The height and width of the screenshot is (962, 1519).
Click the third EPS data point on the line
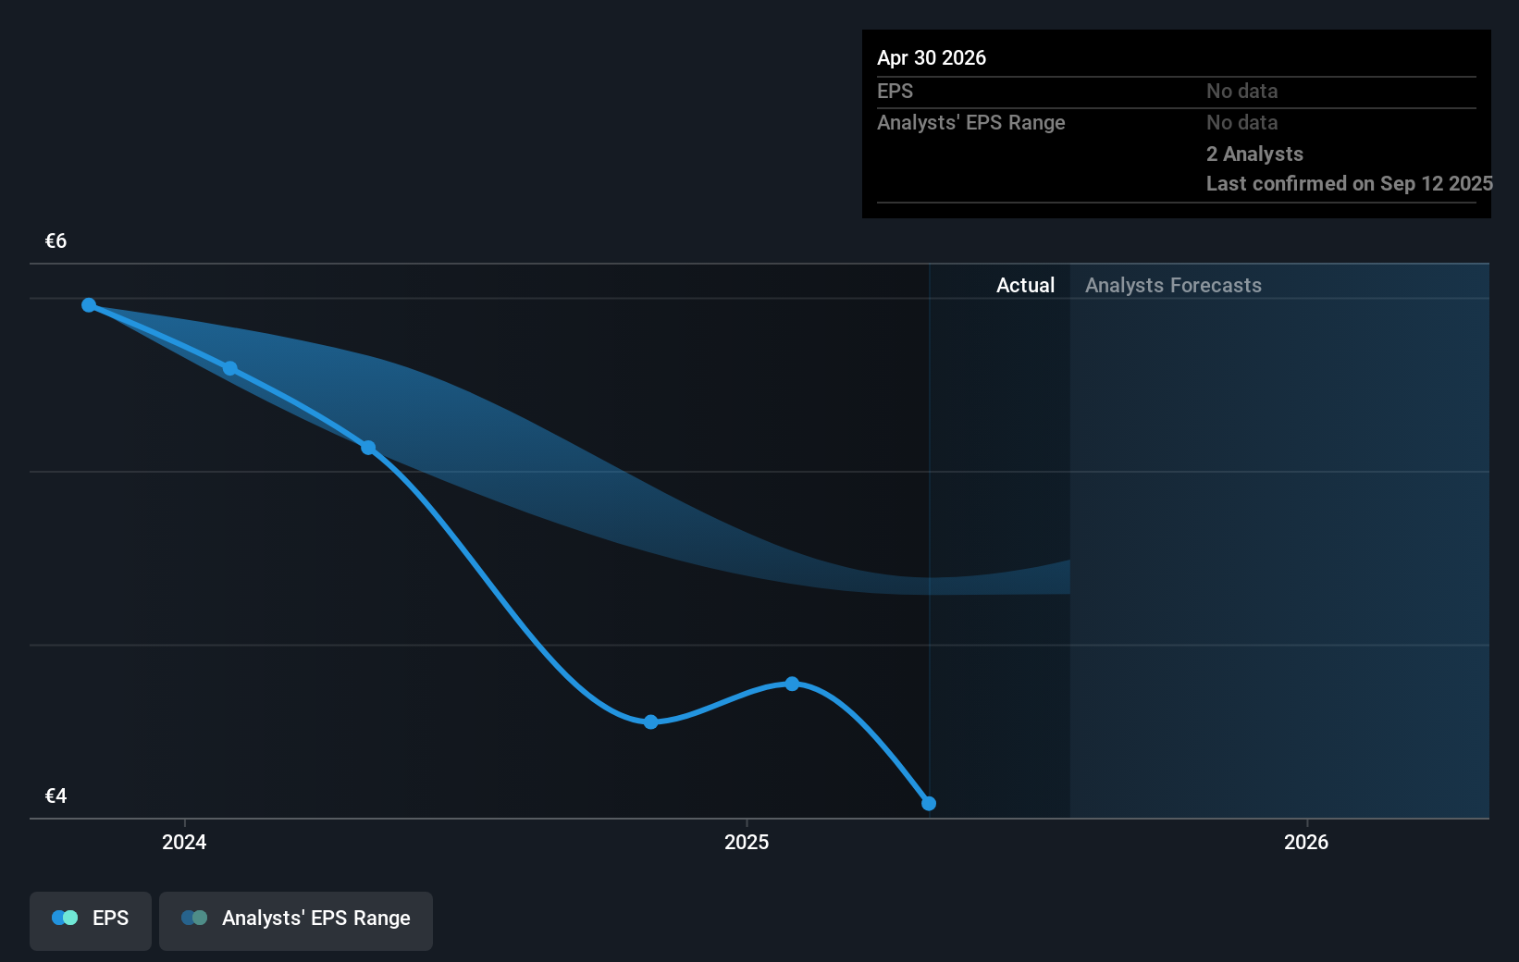click(x=368, y=448)
